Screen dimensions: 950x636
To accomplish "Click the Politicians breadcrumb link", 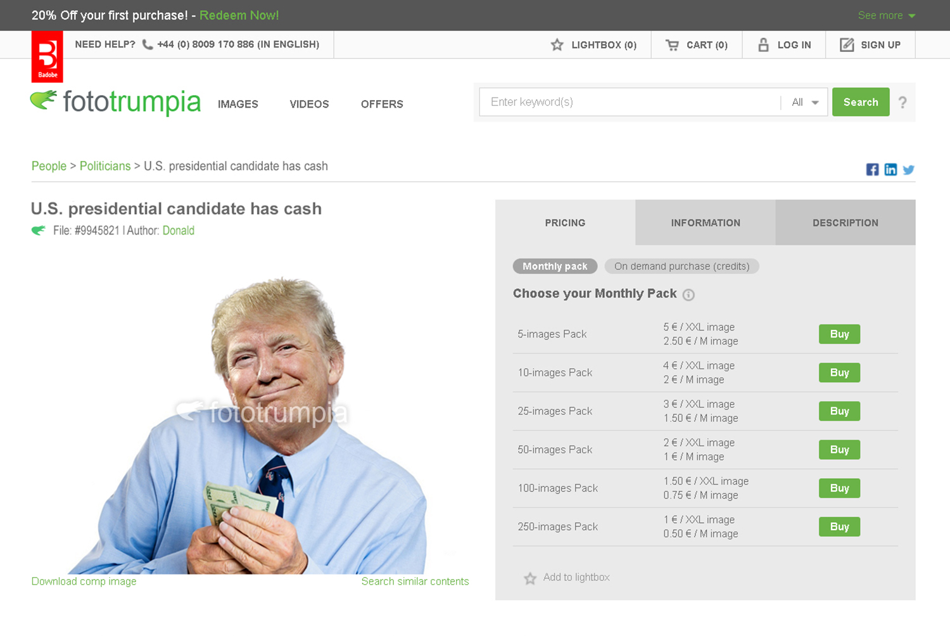I will pos(105,166).
